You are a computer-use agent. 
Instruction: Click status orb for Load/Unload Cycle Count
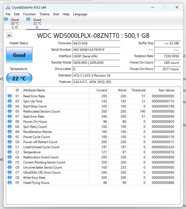click(10, 147)
